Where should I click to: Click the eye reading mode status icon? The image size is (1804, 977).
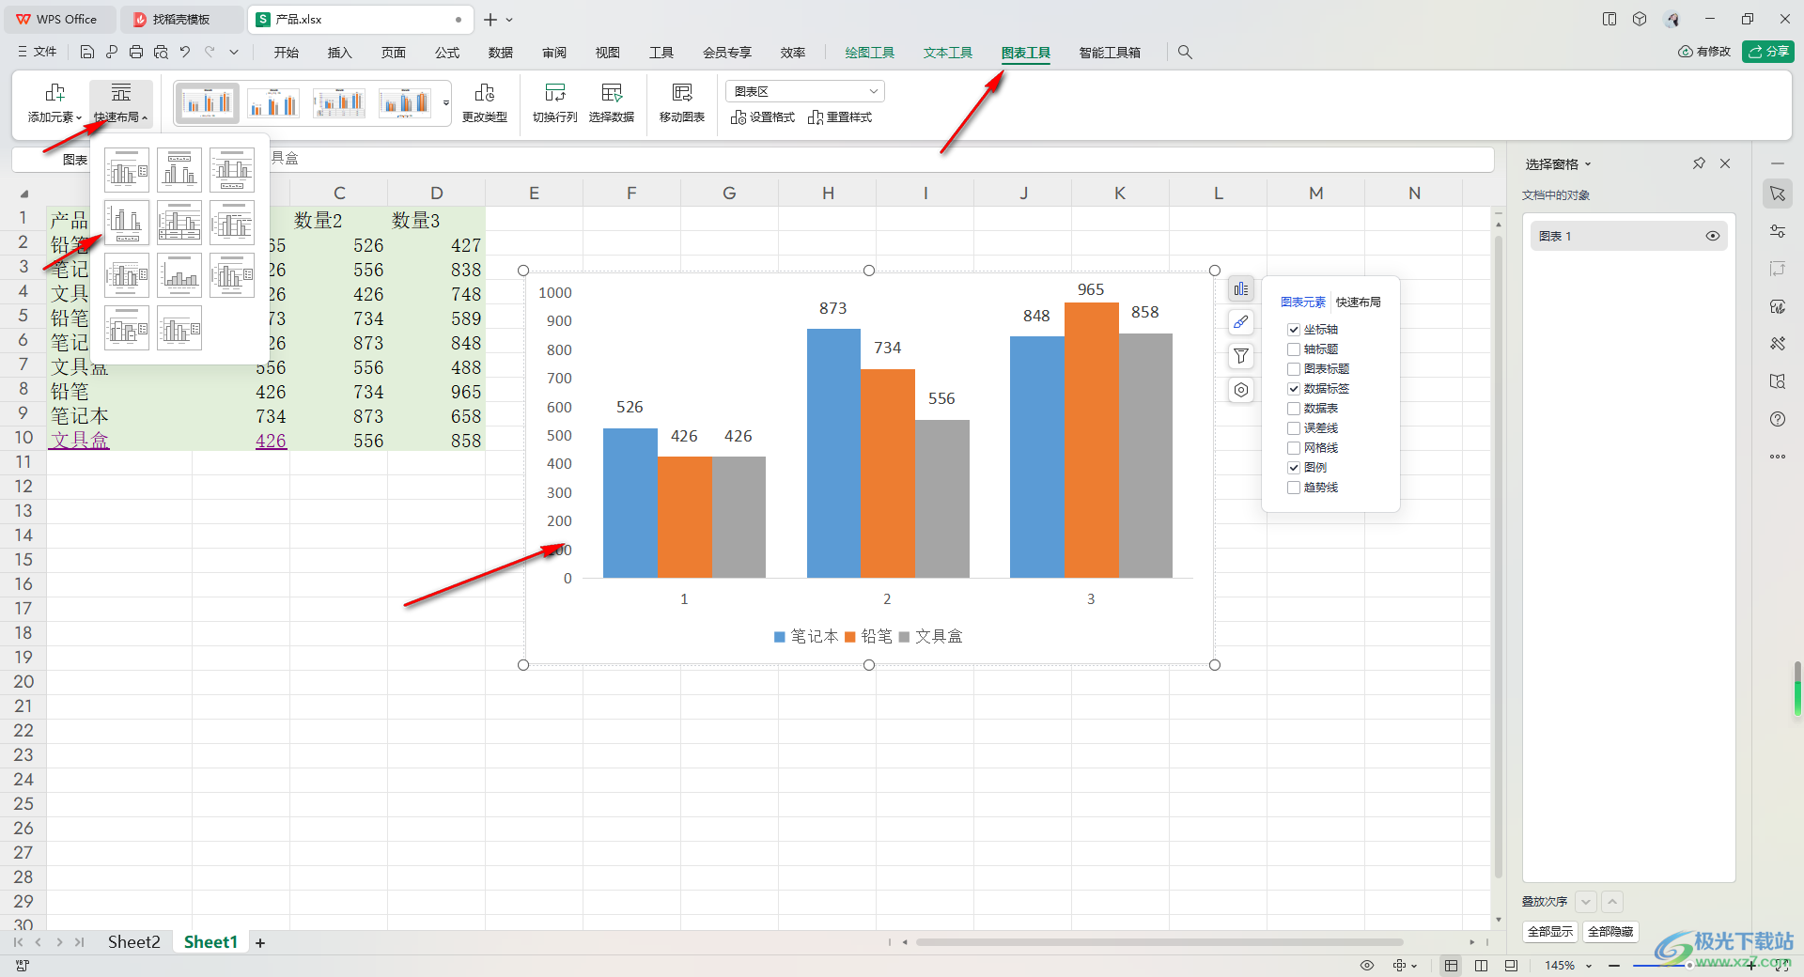pyautogui.click(x=1367, y=966)
